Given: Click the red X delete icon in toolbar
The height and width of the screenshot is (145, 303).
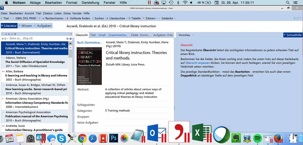Looking at the screenshot, I should click(x=40, y=19).
